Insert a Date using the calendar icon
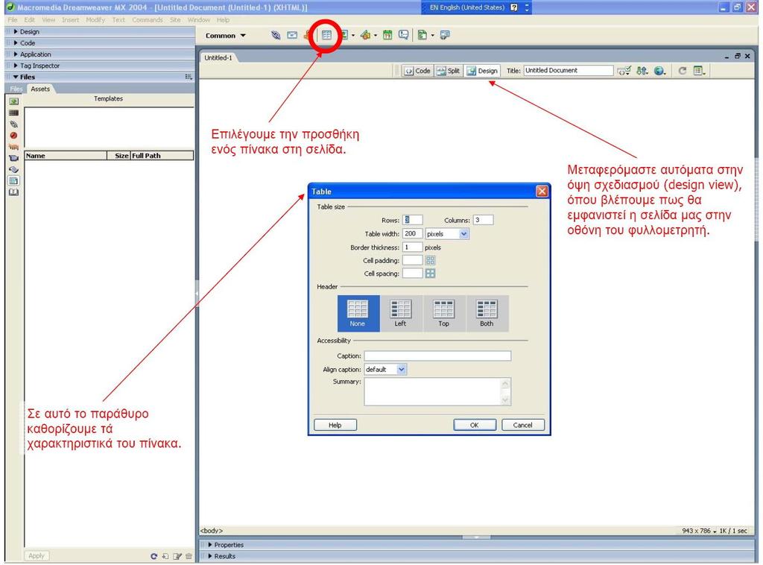The width and height of the screenshot is (763, 565). (x=387, y=35)
